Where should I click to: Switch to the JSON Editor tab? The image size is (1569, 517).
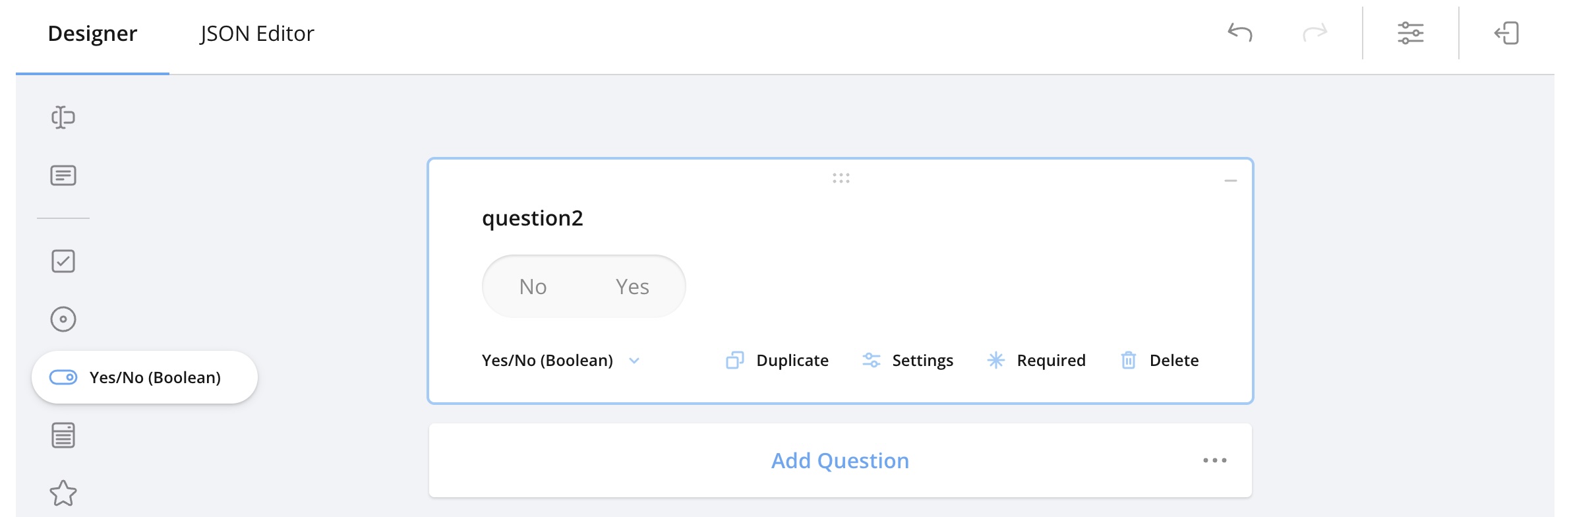(x=257, y=34)
